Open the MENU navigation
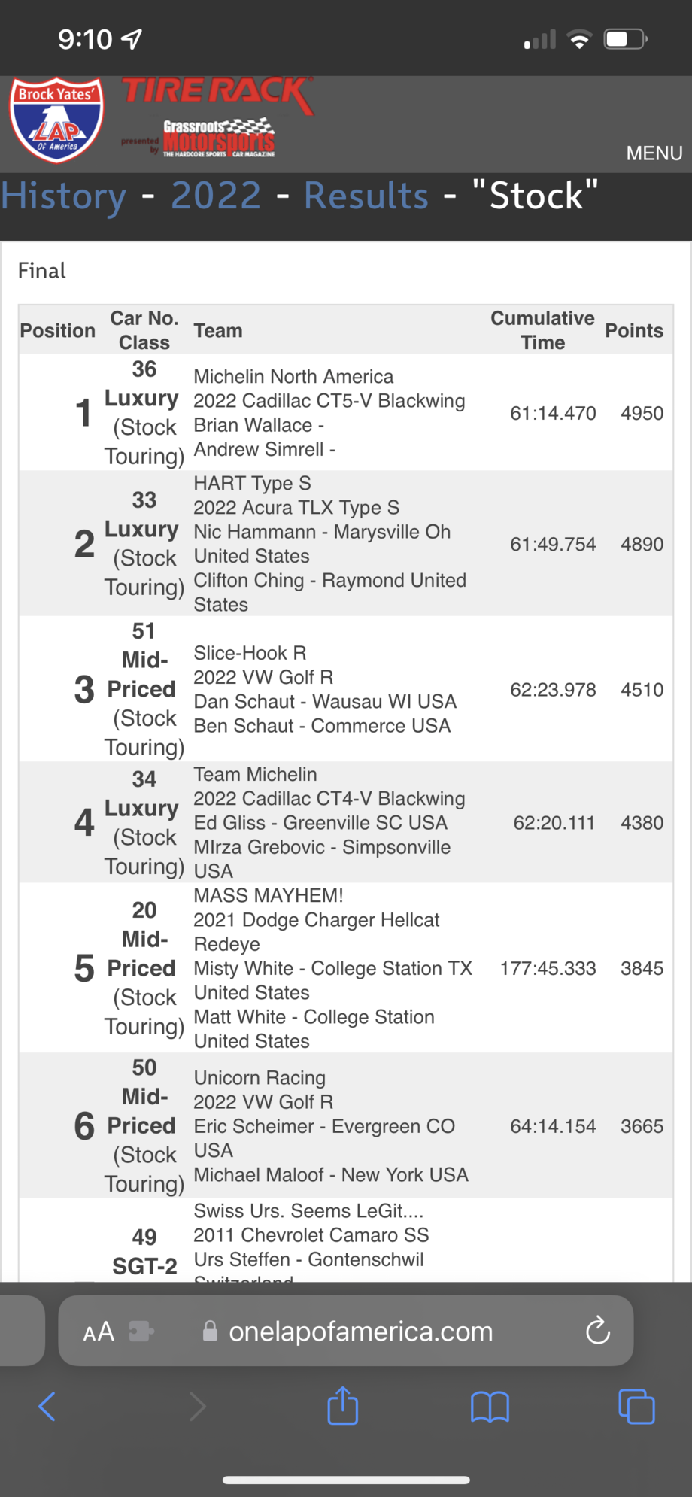This screenshot has width=692, height=1497. (x=654, y=153)
